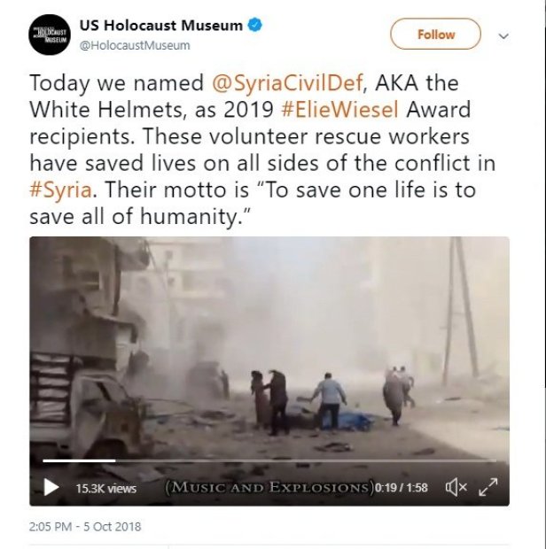Click the @HolocaustMuseum handle

[135, 45]
